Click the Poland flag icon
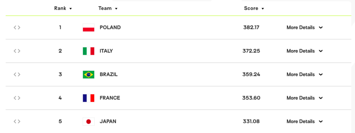 (88, 28)
